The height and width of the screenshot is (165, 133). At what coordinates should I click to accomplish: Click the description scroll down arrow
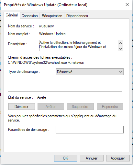tap(121, 49)
